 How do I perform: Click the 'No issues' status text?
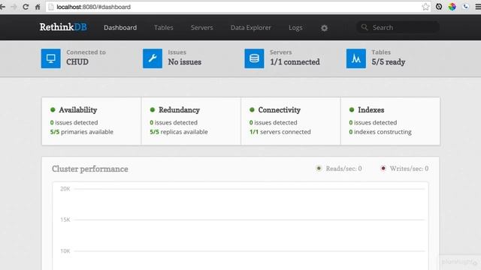coord(185,61)
